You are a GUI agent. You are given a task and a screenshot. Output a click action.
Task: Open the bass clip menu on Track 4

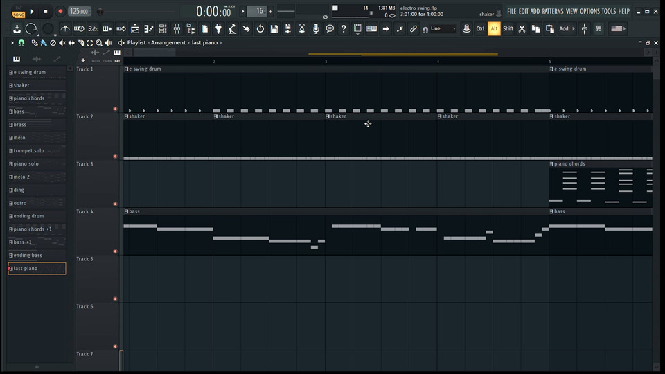point(126,212)
